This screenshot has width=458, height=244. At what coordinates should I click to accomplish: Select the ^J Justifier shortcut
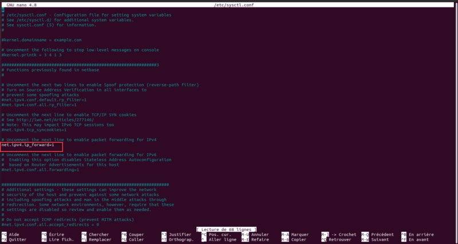(176, 234)
